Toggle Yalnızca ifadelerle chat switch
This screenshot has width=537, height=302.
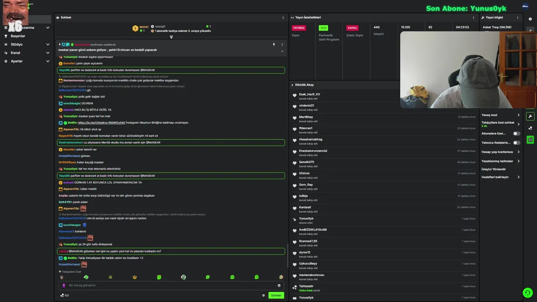tap(516, 143)
